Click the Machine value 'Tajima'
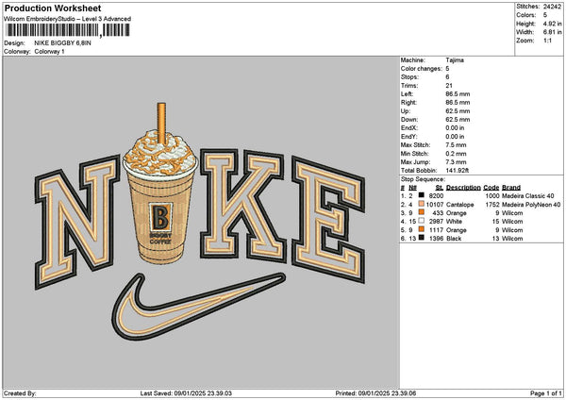Screen dimensions: 566x400 point(455,60)
